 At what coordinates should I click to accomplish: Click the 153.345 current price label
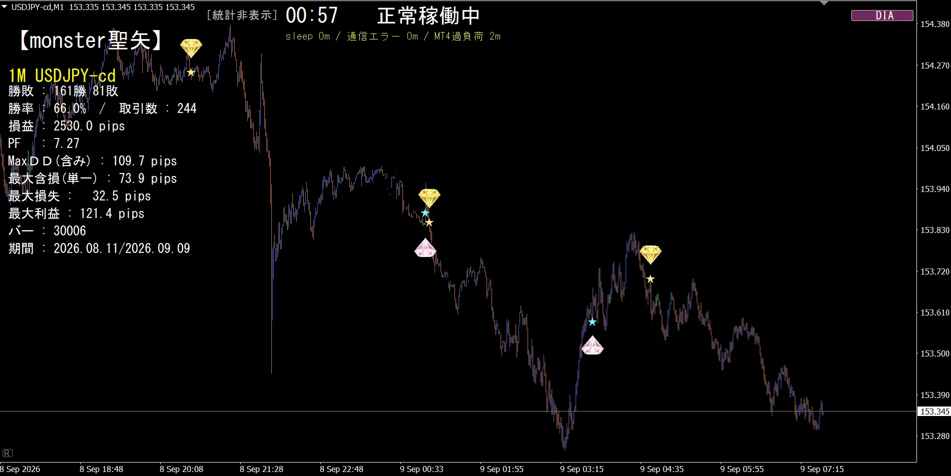(x=934, y=411)
